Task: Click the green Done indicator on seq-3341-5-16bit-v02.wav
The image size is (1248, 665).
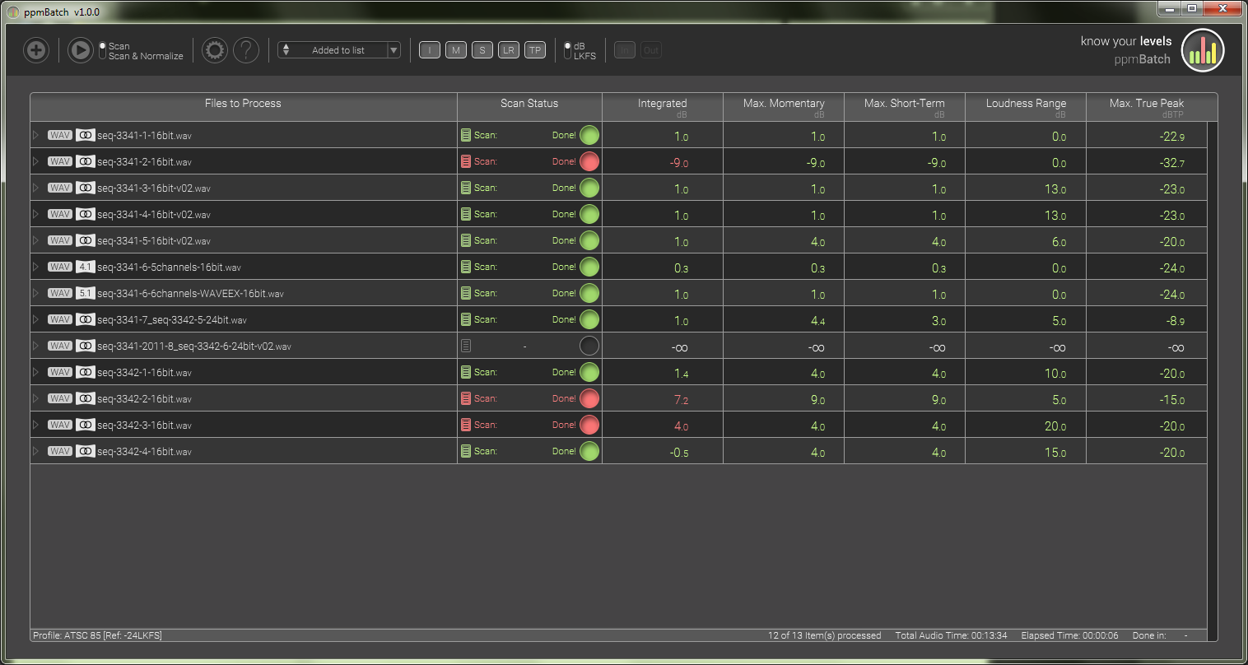Action: 589,240
